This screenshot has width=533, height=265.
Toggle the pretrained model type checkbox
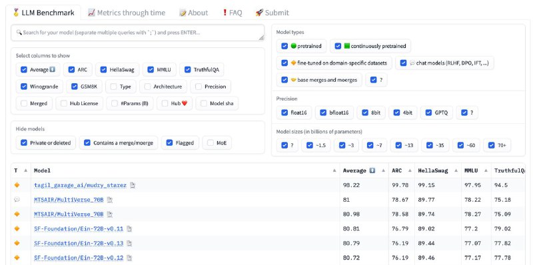click(284, 46)
